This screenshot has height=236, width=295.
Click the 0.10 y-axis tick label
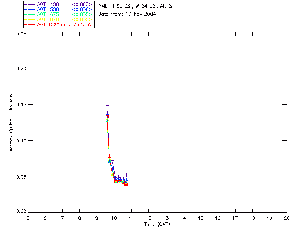point(21,141)
